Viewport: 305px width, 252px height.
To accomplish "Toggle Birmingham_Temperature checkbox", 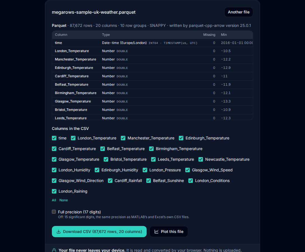I will click(151, 149).
